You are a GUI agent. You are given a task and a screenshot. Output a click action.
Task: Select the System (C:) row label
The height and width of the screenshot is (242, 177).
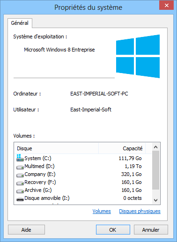[38, 158]
